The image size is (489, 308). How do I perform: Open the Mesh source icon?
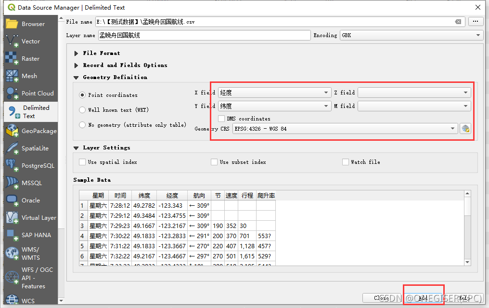[x=12, y=76]
